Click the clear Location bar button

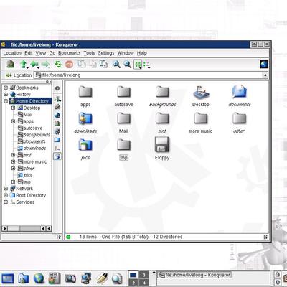(9, 75)
